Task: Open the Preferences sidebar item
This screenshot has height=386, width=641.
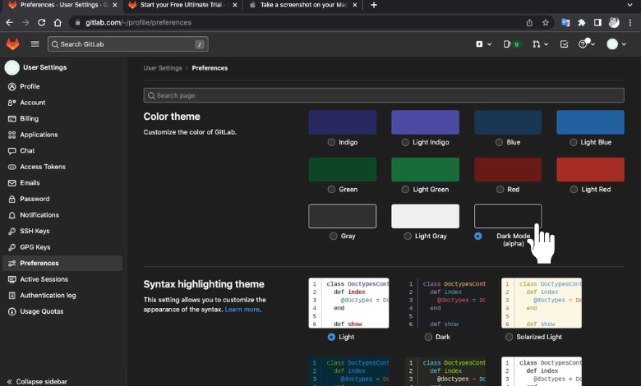Action: point(62,263)
